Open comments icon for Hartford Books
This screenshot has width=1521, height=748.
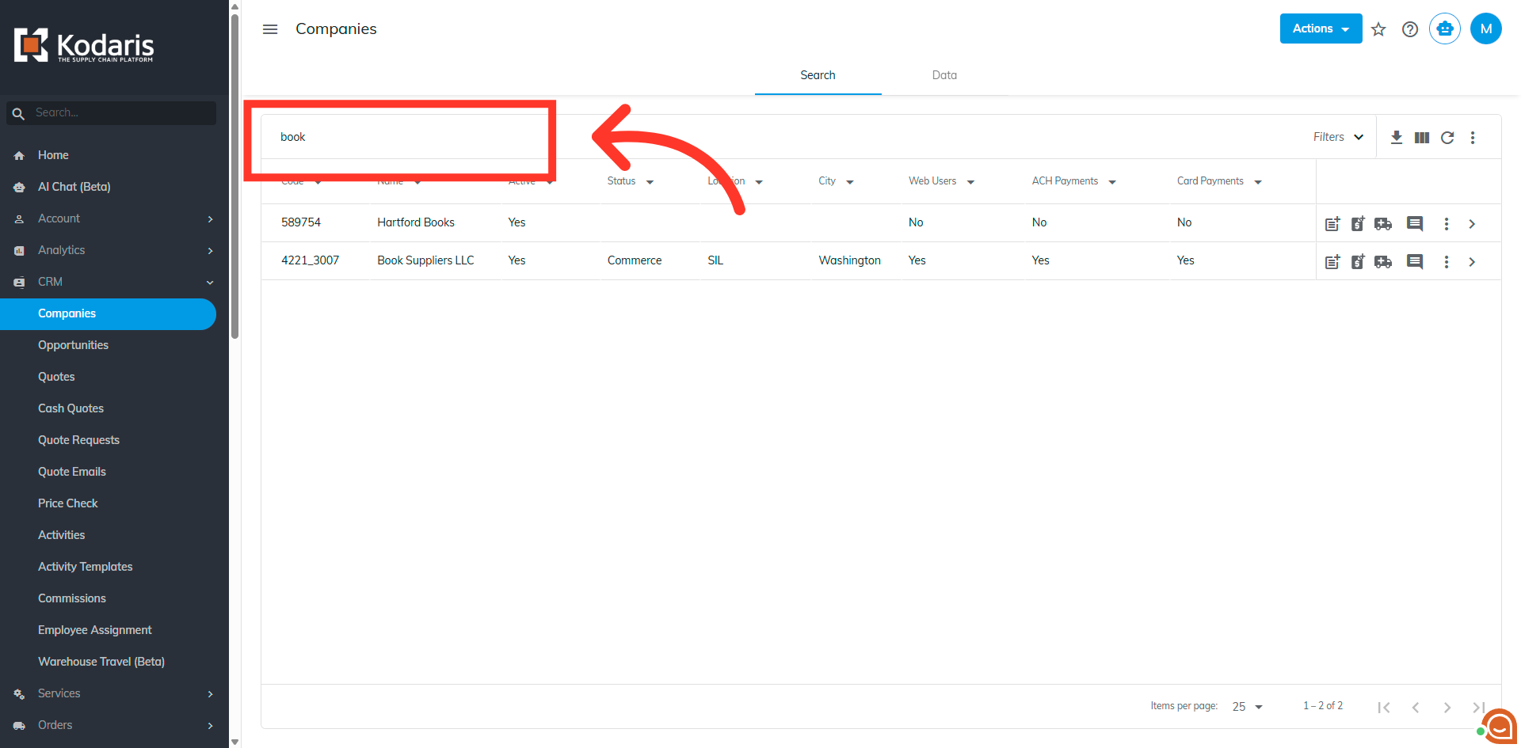pyautogui.click(x=1415, y=224)
